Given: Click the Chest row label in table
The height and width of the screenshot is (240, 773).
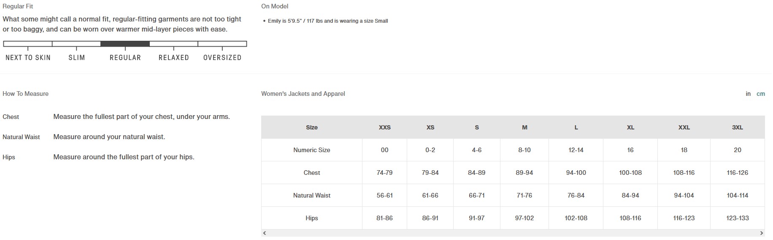Looking at the screenshot, I should point(312,173).
